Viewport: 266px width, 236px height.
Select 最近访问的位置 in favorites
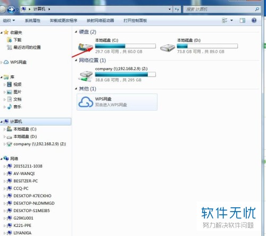[x=27, y=47]
